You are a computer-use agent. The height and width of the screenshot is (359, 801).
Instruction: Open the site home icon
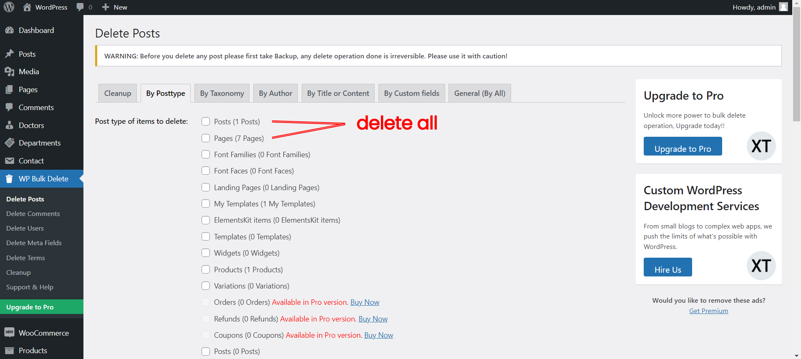(x=27, y=7)
